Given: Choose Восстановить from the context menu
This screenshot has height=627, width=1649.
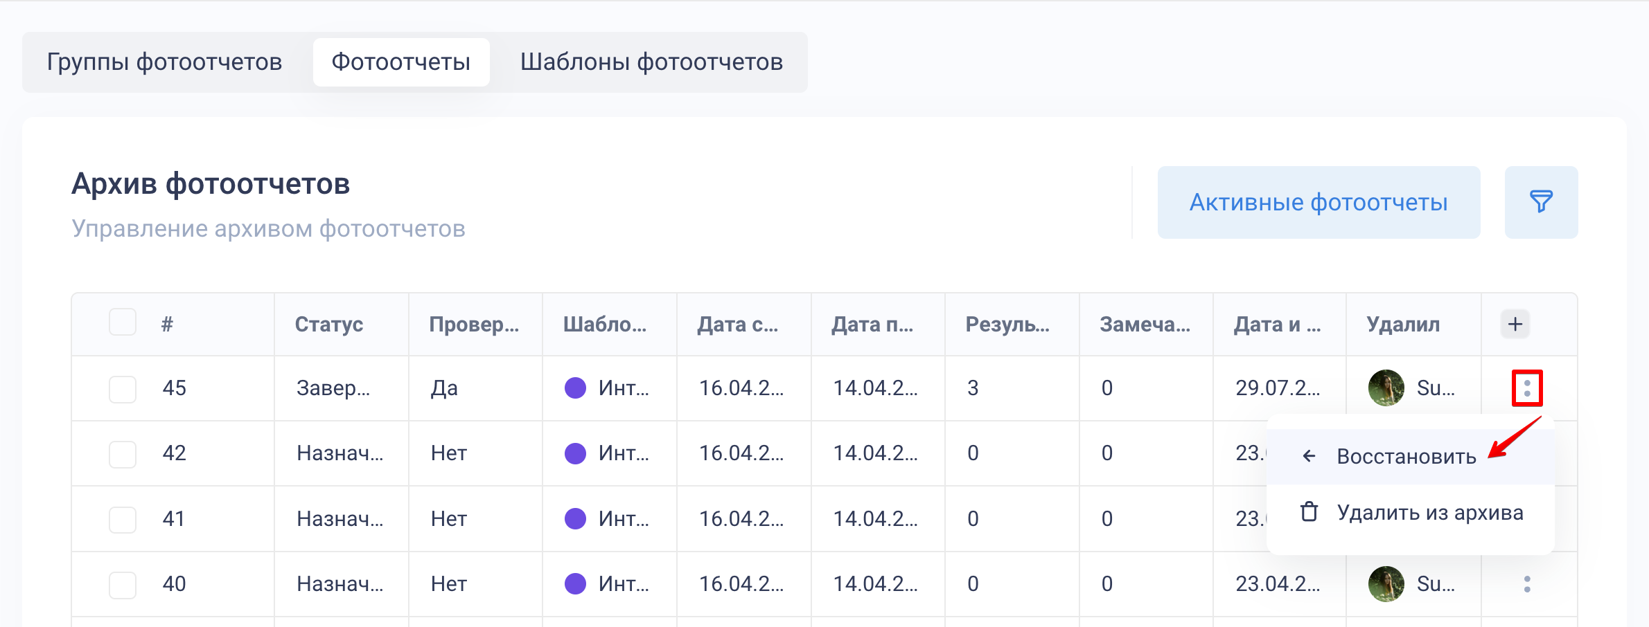Looking at the screenshot, I should point(1406,457).
